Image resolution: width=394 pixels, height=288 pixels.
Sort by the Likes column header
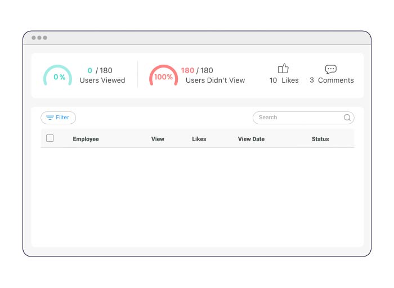199,139
